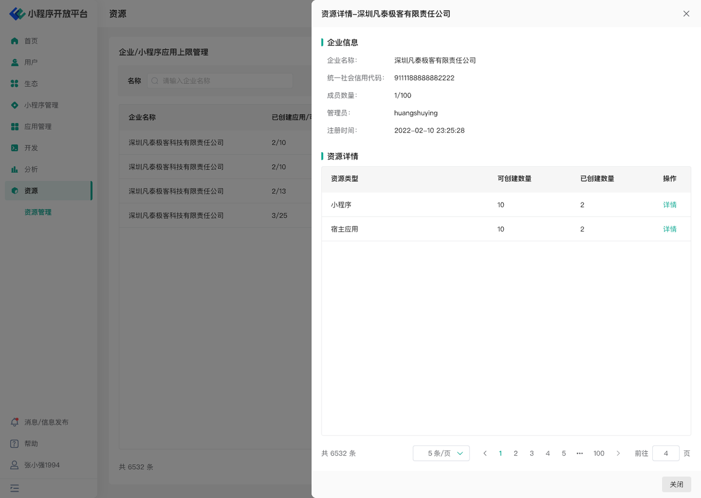Click the 前往 page number input field

point(665,453)
